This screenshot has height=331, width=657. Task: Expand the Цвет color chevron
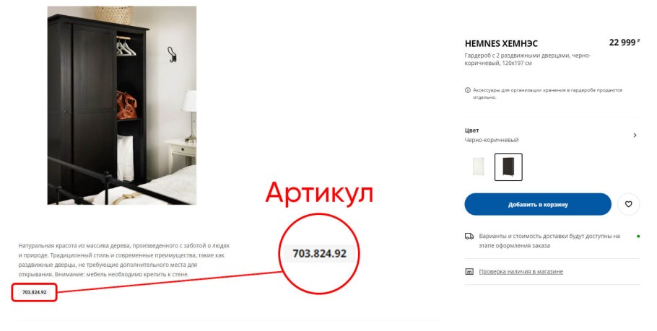tap(635, 135)
